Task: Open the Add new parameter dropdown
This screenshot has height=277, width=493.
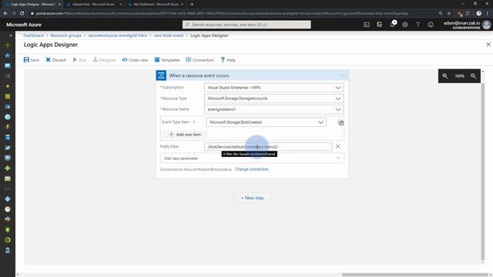Action: pos(252,159)
